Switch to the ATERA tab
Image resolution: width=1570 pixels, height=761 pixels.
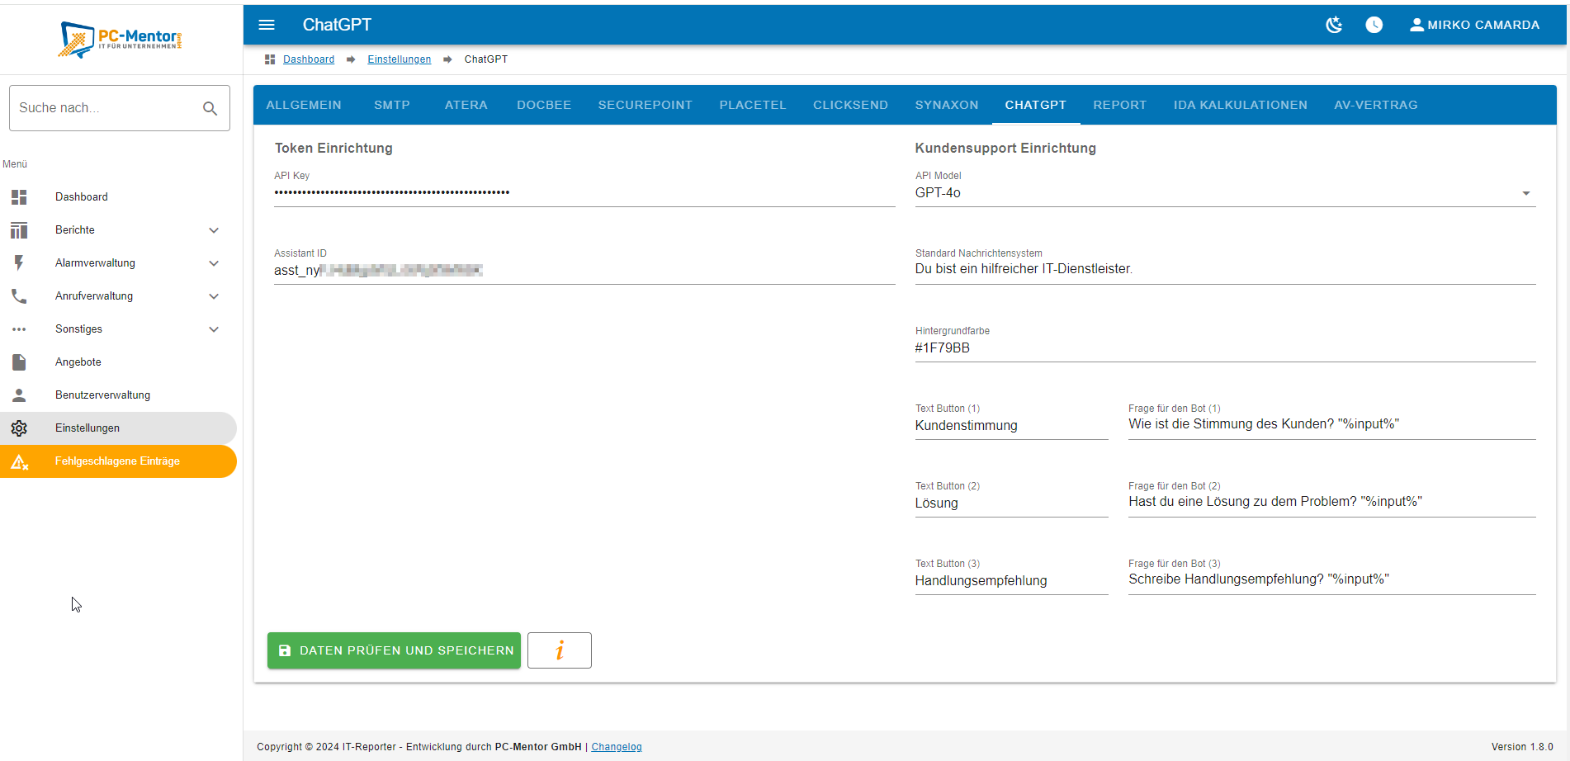pyautogui.click(x=466, y=105)
